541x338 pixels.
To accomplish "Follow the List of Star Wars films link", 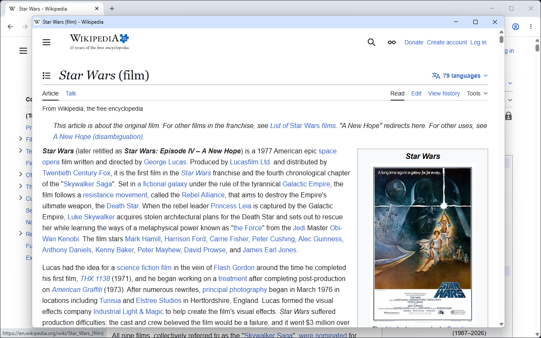I will 303,125.
